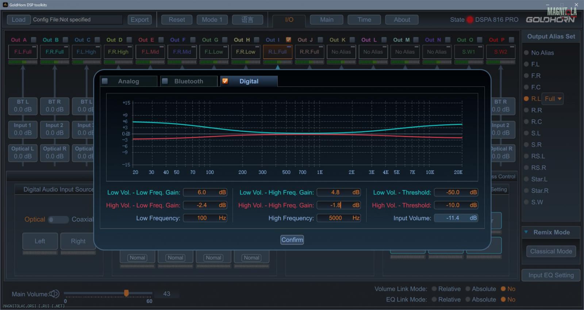Screen dimensions: 584x310
Task: Click the Main Volume slider handle
Action: (x=126, y=293)
